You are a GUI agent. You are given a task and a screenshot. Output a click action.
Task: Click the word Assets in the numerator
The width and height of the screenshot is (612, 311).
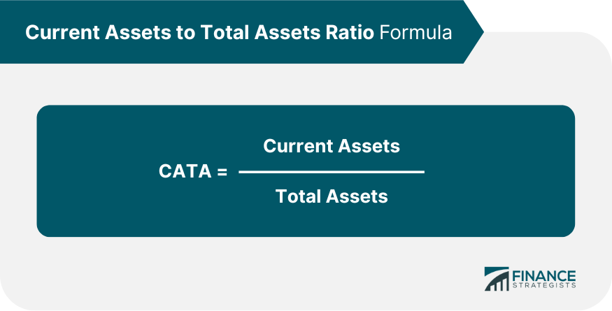[368, 146]
